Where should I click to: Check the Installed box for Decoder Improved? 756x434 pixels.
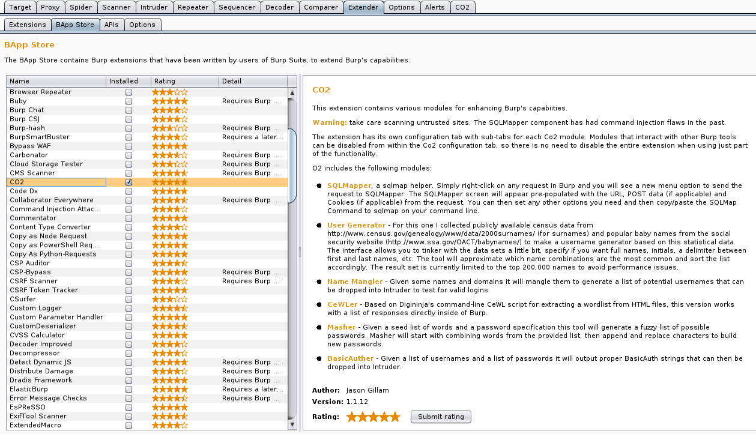point(129,344)
